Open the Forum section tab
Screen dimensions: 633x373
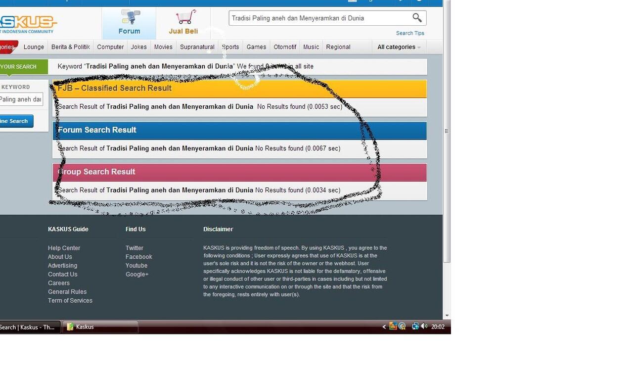[x=129, y=23]
